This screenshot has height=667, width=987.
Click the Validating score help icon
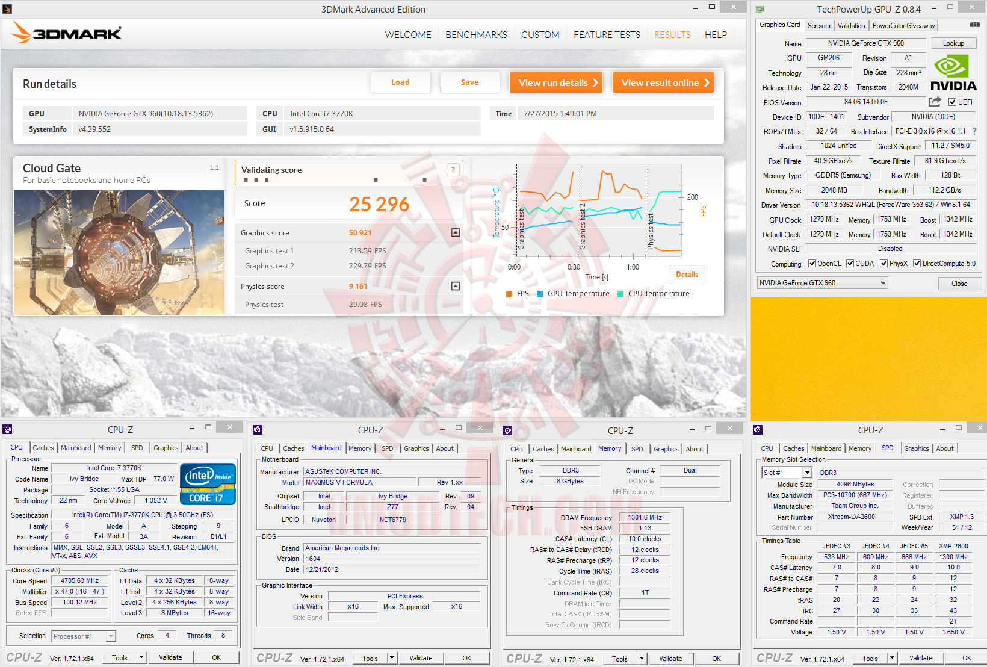pyautogui.click(x=453, y=170)
